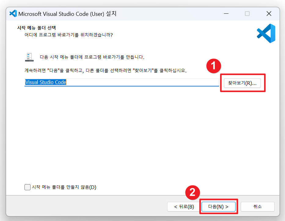Enable 시작 메뉴 폴더를 만들지 않음(D) checkbox
This screenshot has width=285, height=221.
(27, 187)
